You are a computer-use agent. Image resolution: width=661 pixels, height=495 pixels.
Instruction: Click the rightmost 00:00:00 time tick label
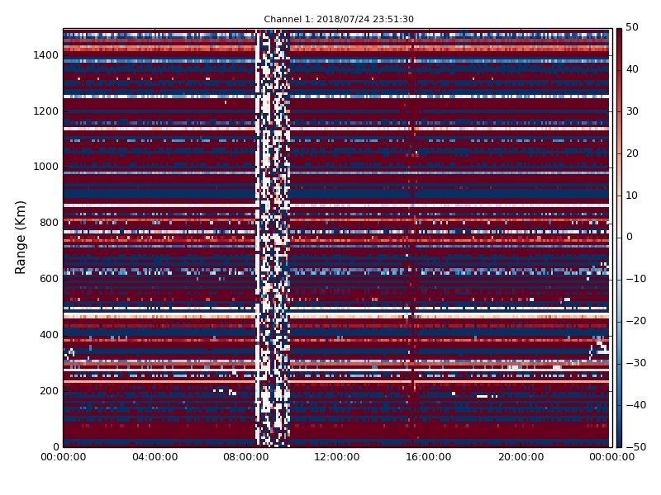(611, 457)
